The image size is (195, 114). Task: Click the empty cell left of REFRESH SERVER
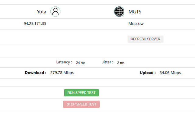[62, 37]
